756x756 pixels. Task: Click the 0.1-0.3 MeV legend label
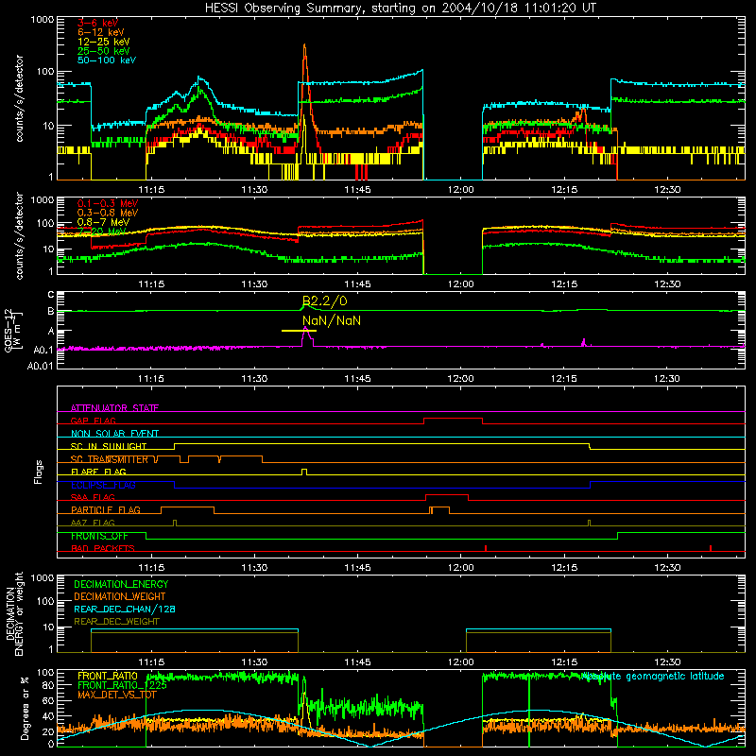[x=108, y=203]
